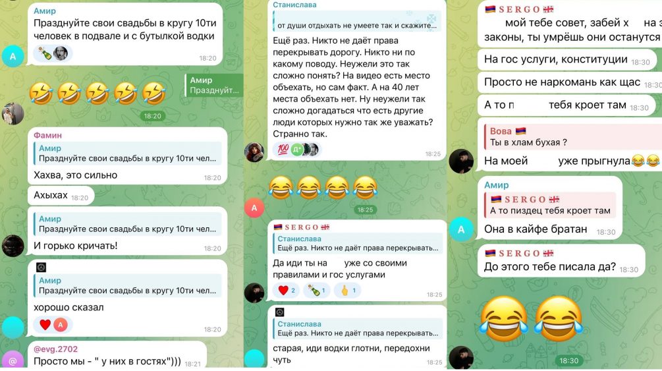Click the green Амир reply preview beside the rolling emojis
This screenshot has height=371, width=662.
pyautogui.click(x=214, y=85)
